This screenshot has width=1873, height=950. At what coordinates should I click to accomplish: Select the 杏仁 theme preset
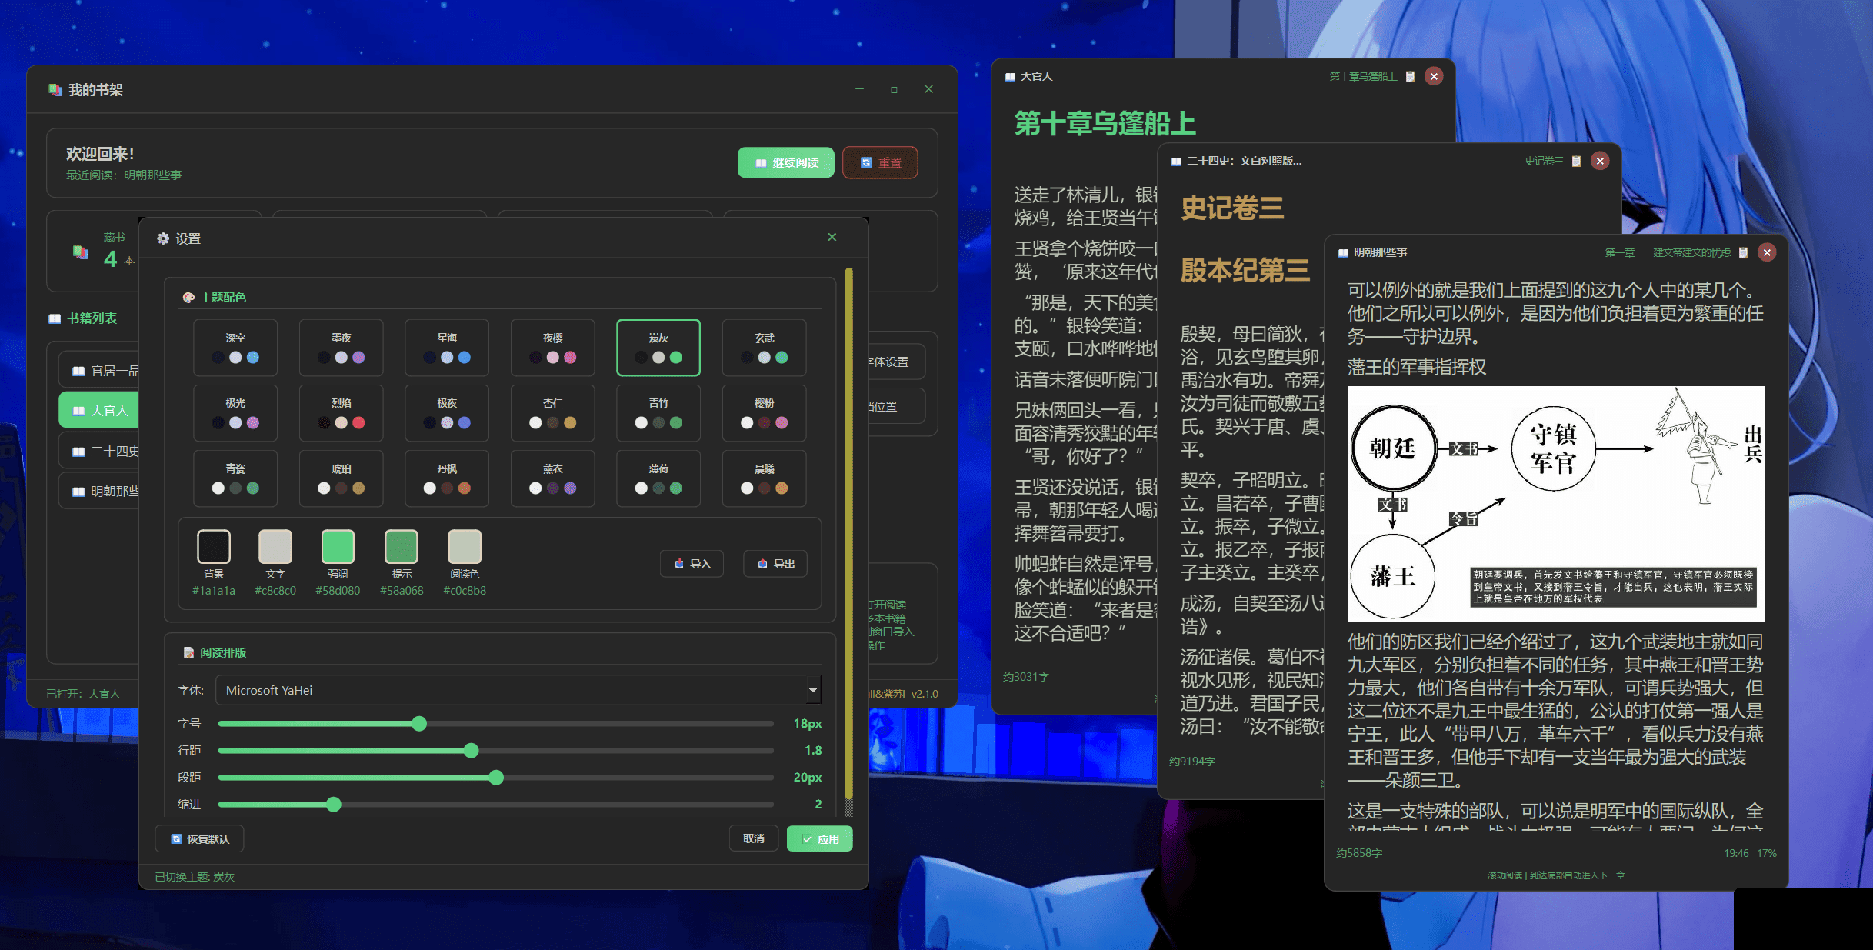click(552, 413)
